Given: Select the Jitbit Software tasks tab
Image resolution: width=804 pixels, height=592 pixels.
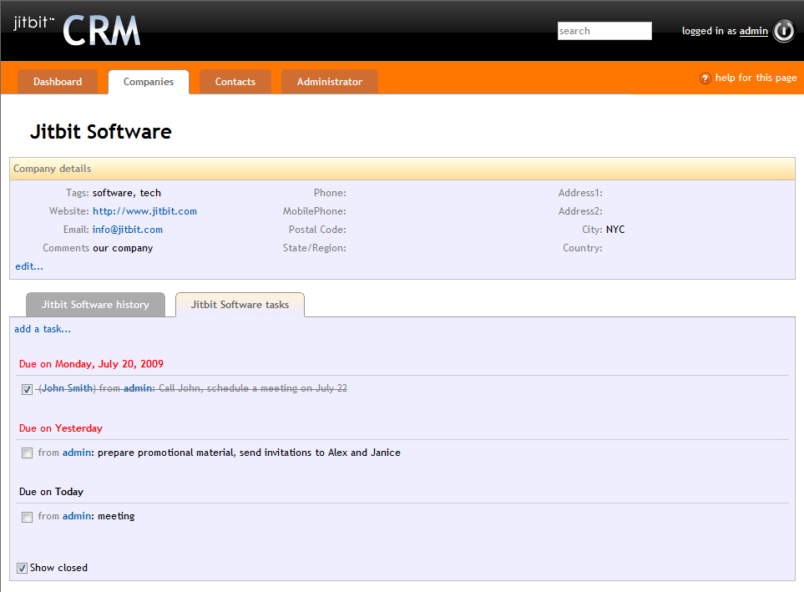Looking at the screenshot, I should (240, 305).
